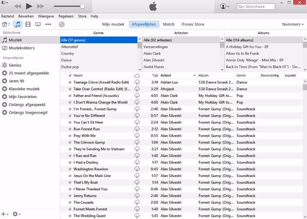Open the Bewerken menu
307x219 pixels.
26,16
